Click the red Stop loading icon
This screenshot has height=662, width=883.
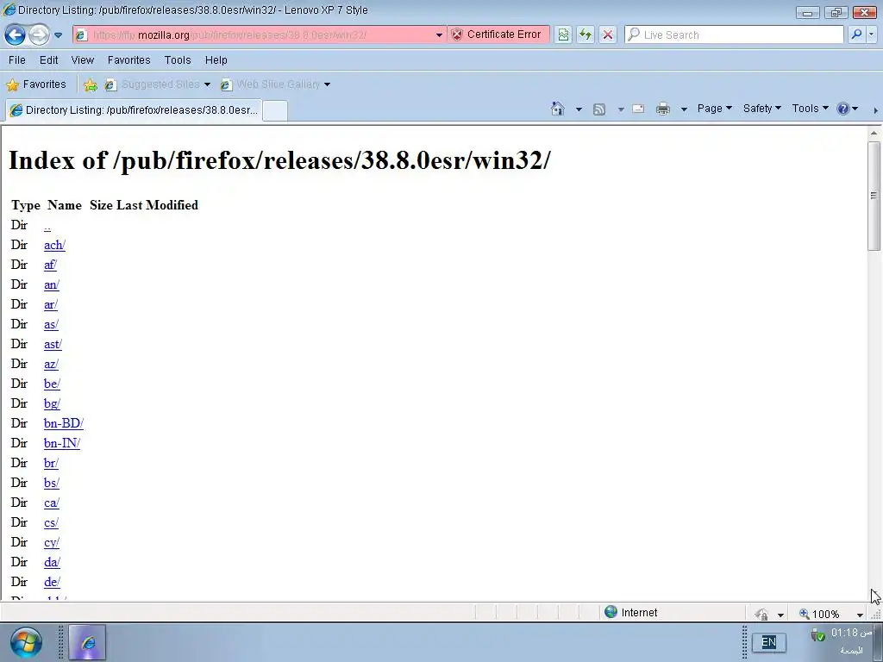(608, 34)
